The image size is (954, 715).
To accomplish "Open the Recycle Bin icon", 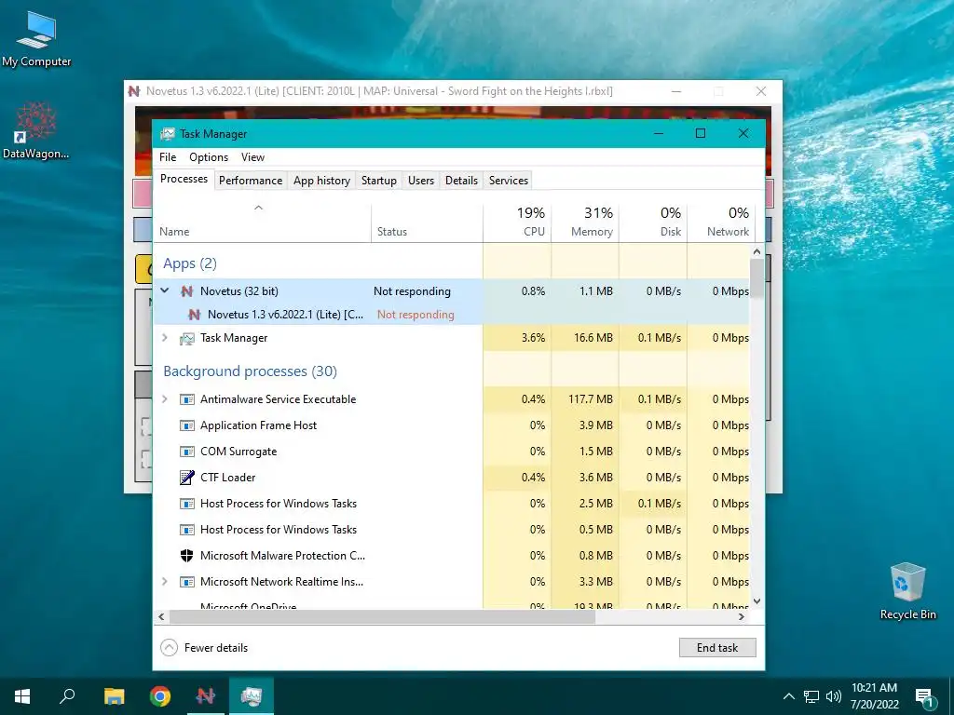I will [907, 591].
